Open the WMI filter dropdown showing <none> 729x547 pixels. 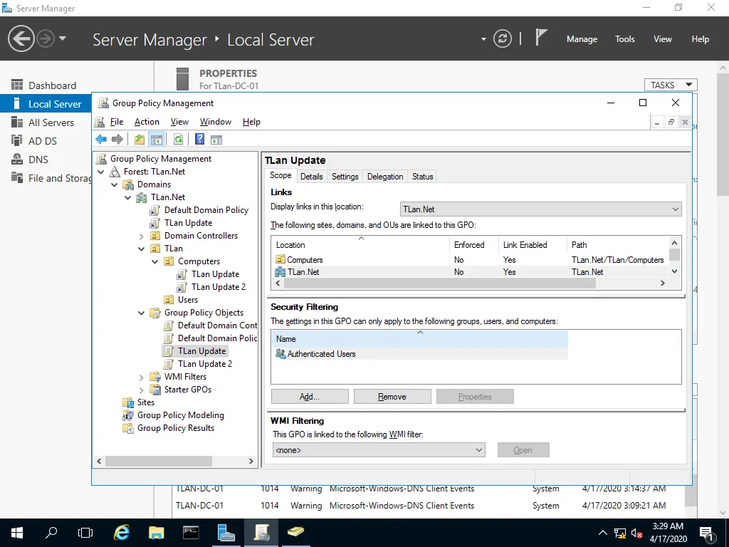[x=379, y=450]
